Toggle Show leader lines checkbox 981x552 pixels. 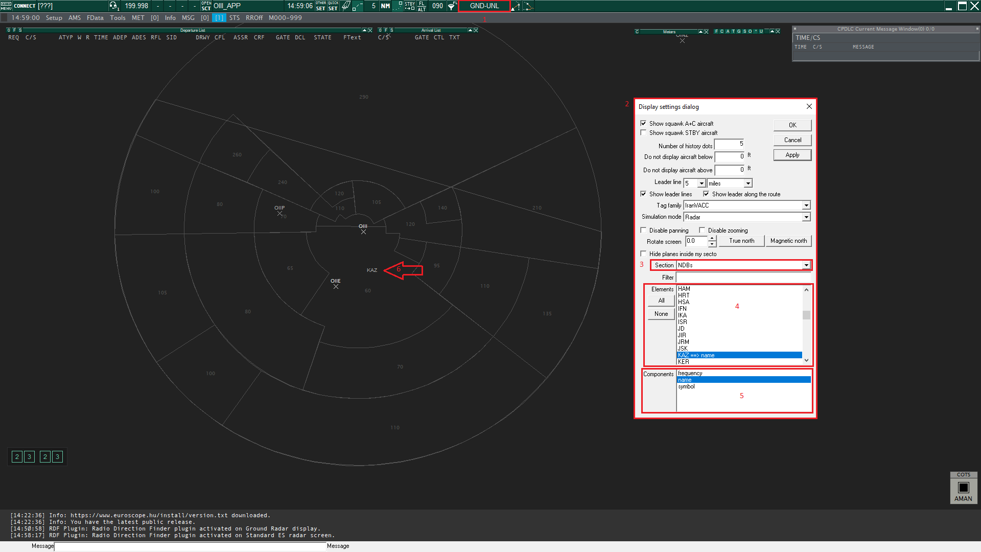point(643,194)
